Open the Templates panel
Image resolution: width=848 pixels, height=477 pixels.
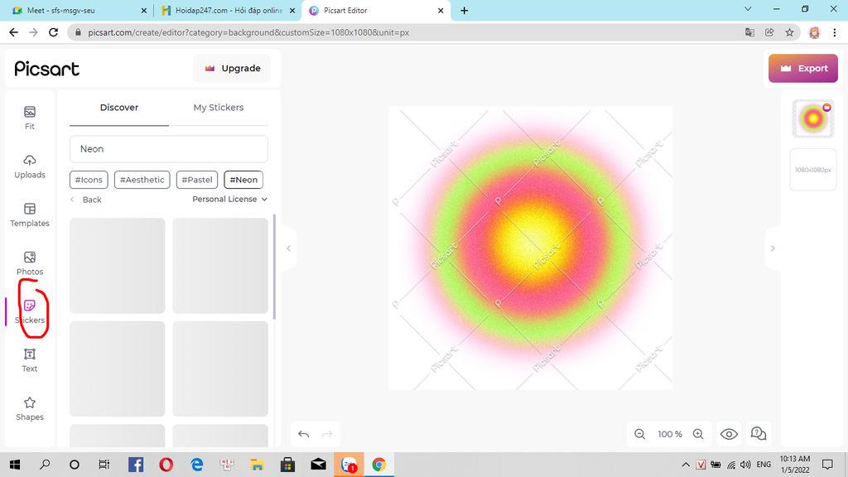[29, 215]
